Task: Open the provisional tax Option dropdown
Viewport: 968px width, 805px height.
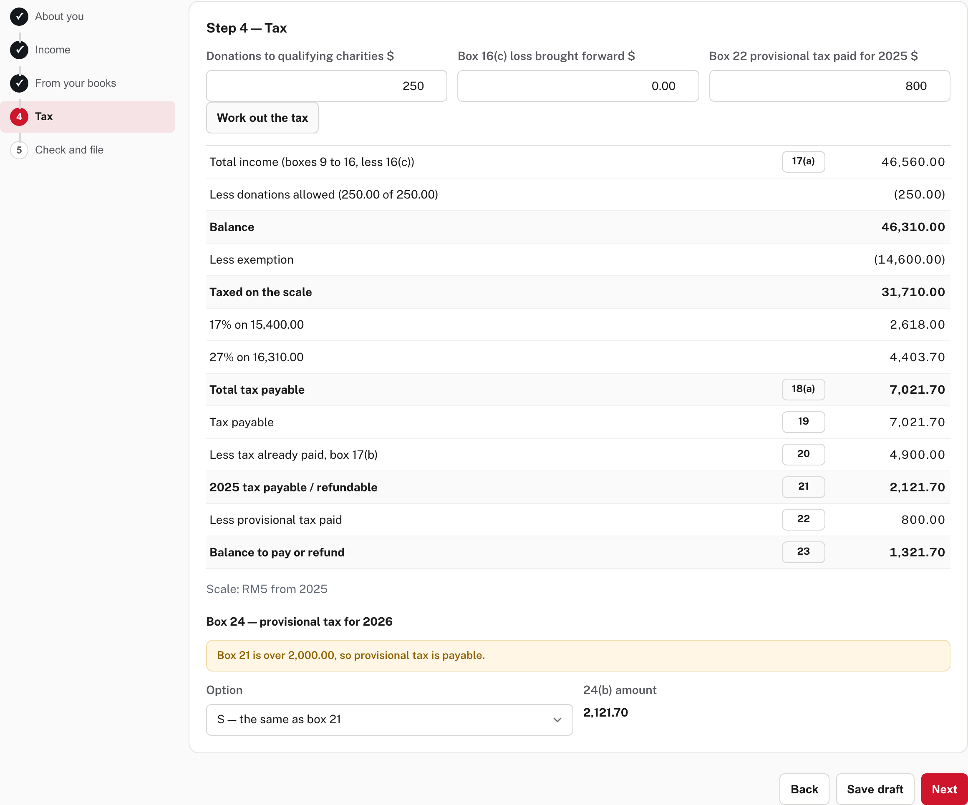Action: tap(390, 720)
